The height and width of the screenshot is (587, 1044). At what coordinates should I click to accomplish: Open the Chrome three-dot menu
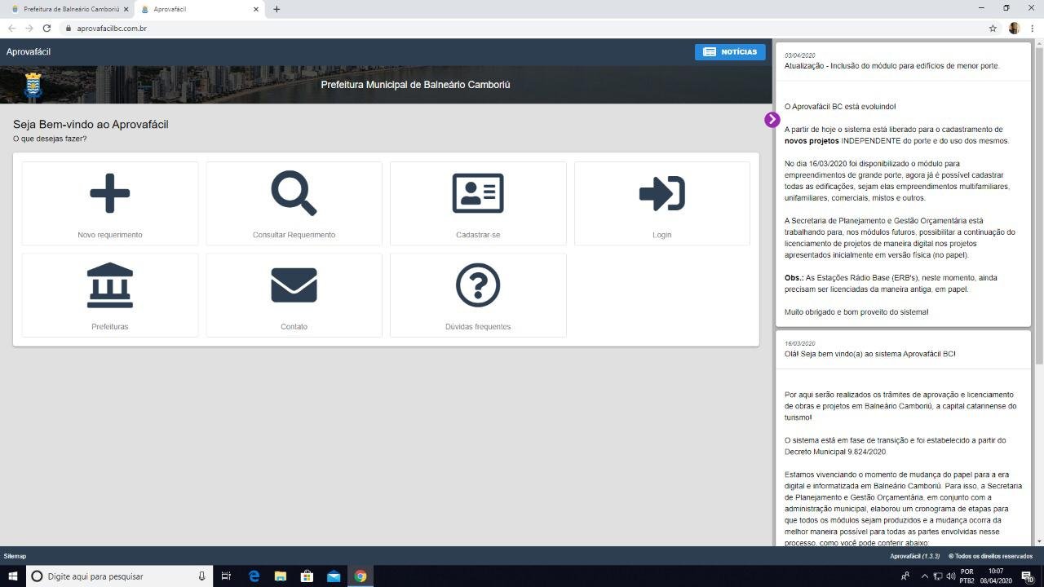tap(1032, 28)
